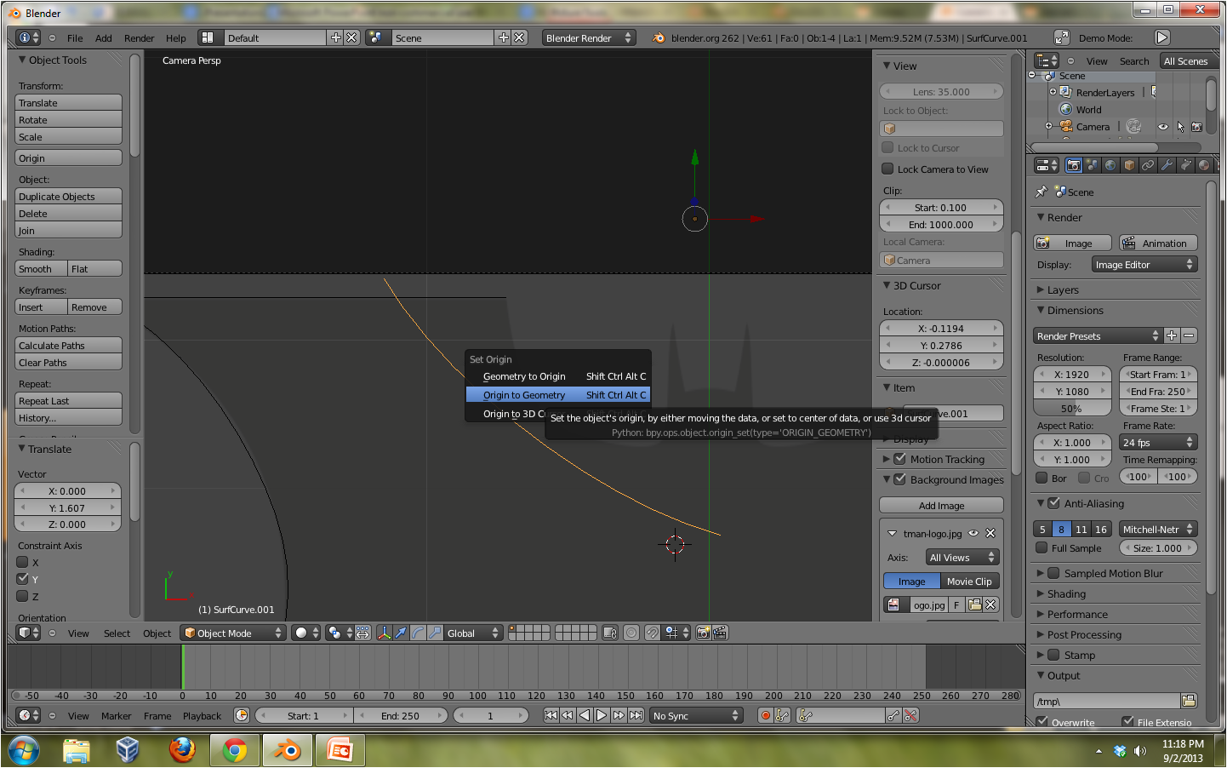Viewport: 1227px width, 768px height.
Task: Open the Material tab (sphere icon)
Action: [1204, 165]
